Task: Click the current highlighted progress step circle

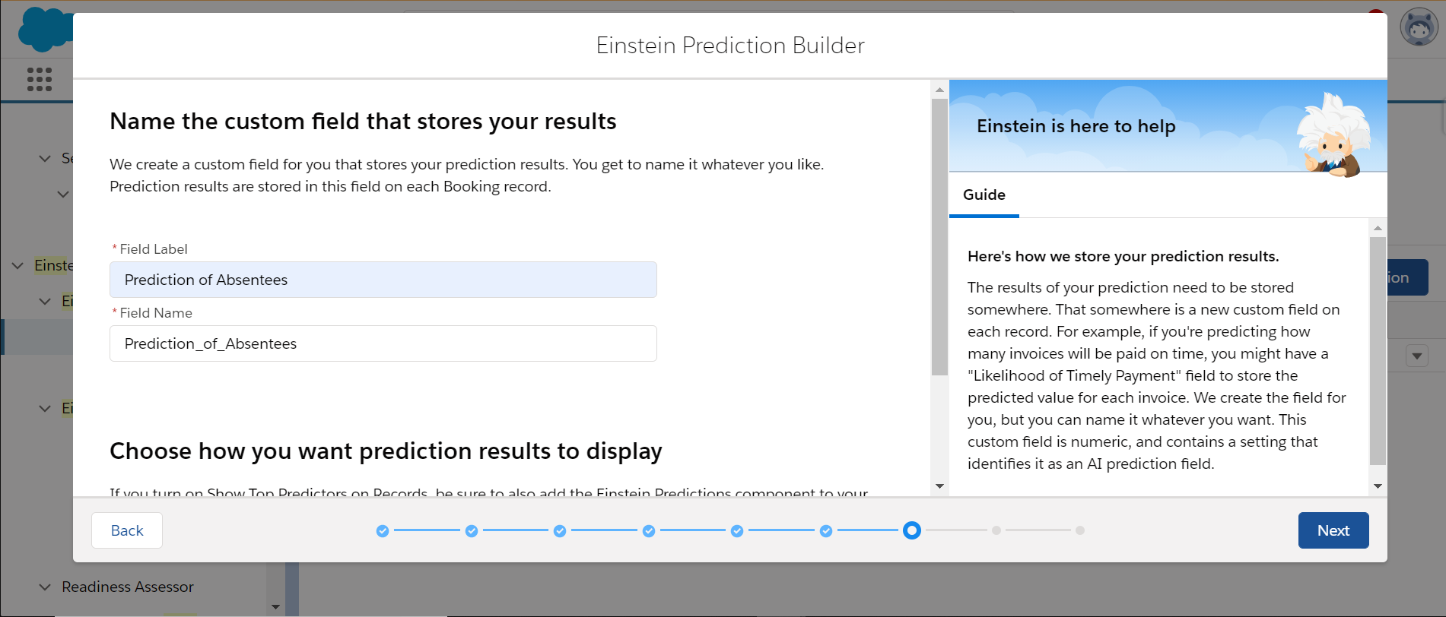Action: coord(912,530)
